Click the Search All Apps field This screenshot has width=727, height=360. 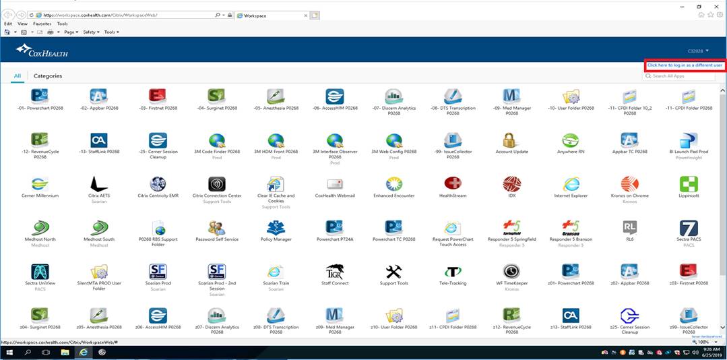pos(682,76)
